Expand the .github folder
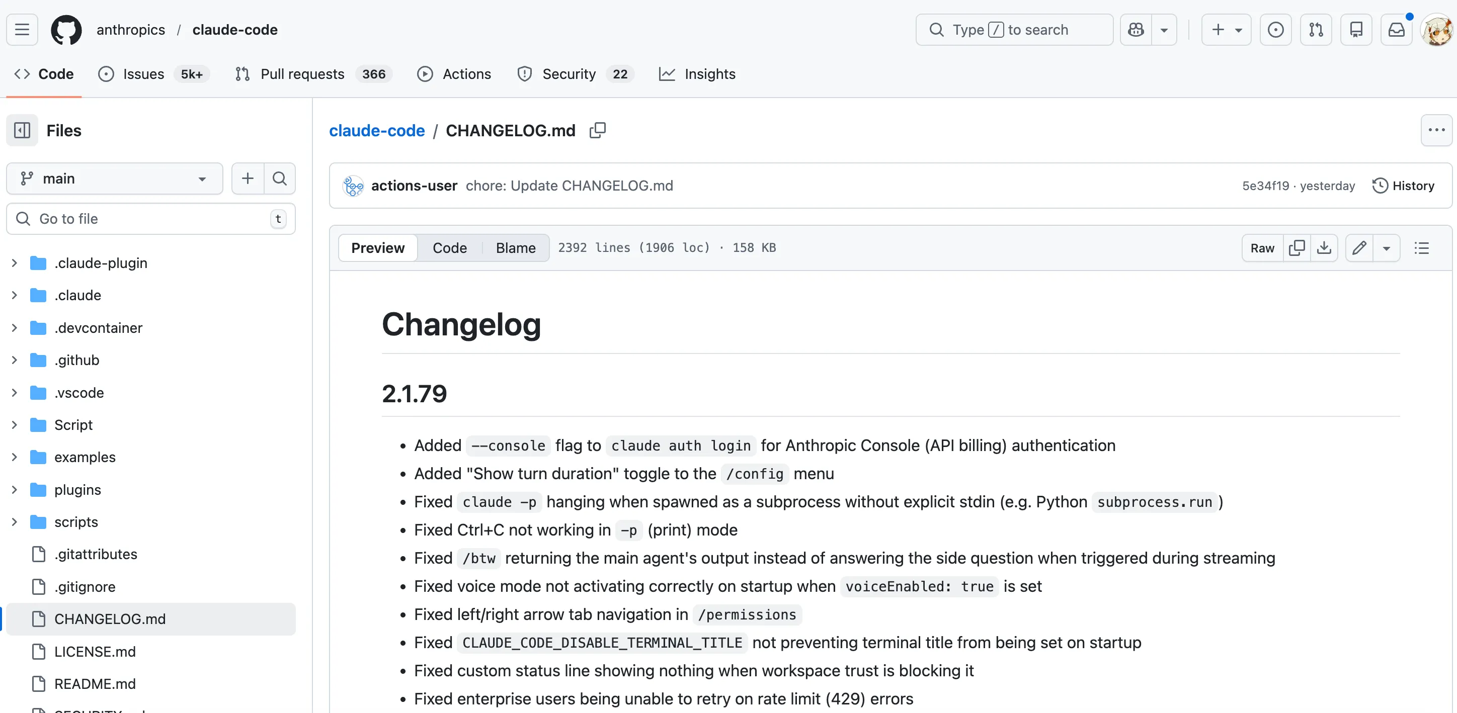Image resolution: width=1457 pixels, height=713 pixels. (x=15, y=360)
